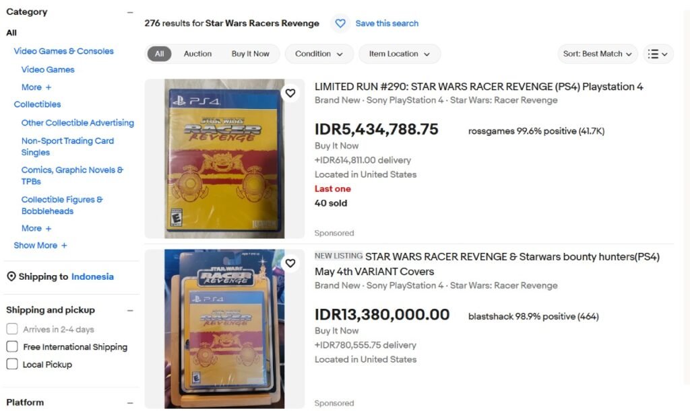Select the Buy It Now tab
The height and width of the screenshot is (411, 690).
click(250, 54)
